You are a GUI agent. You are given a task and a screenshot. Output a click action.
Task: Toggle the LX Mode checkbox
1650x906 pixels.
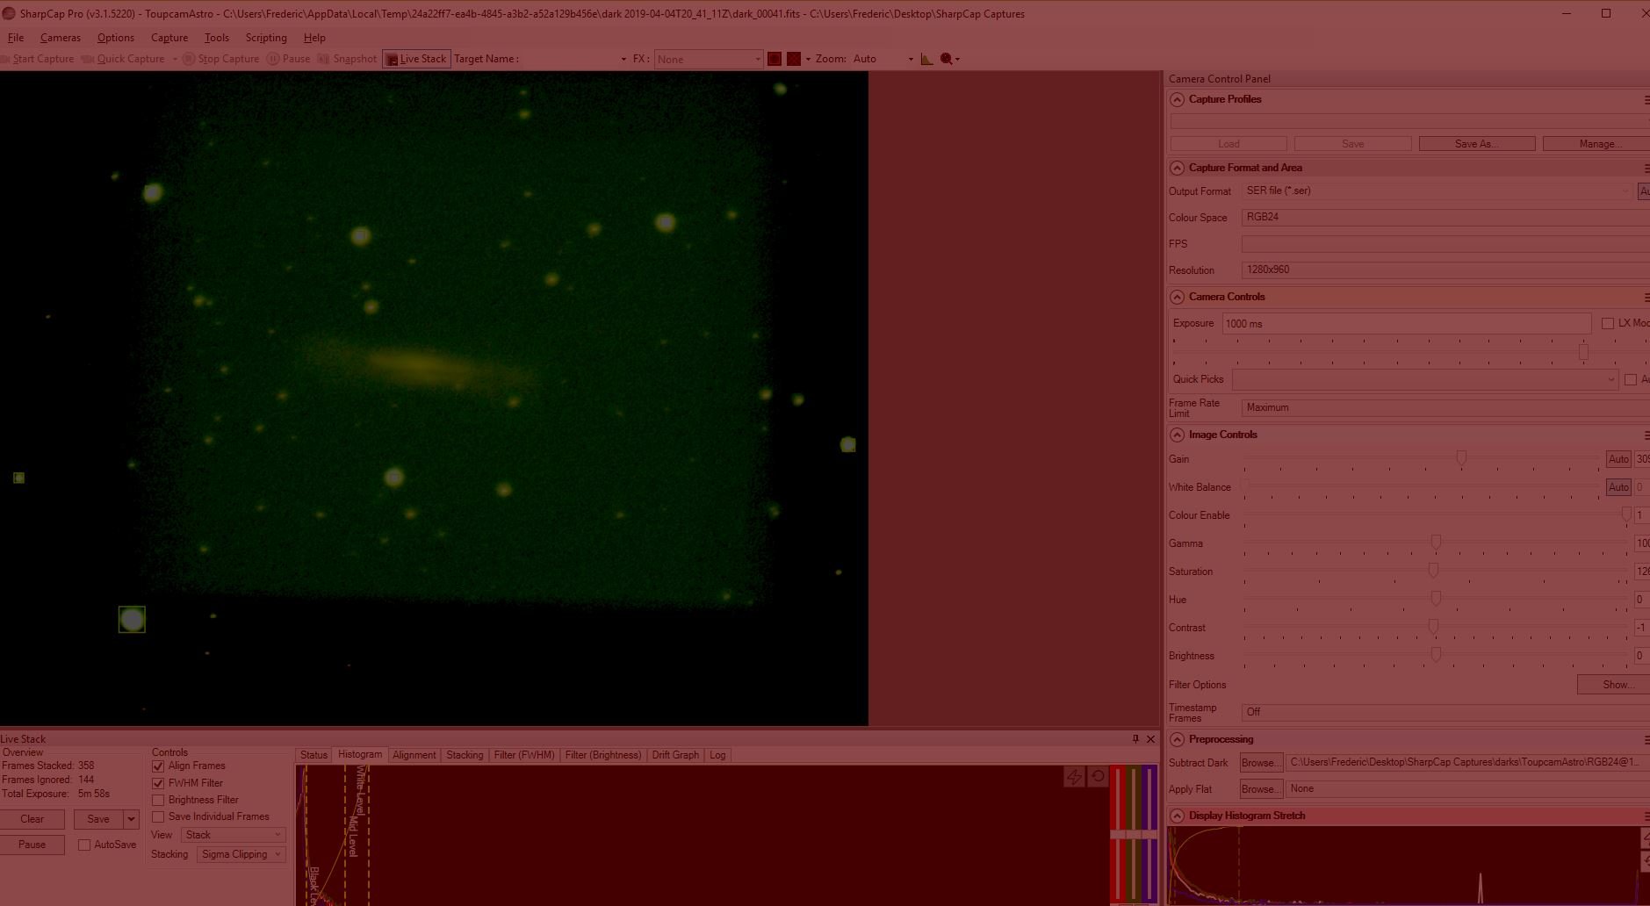click(1608, 323)
